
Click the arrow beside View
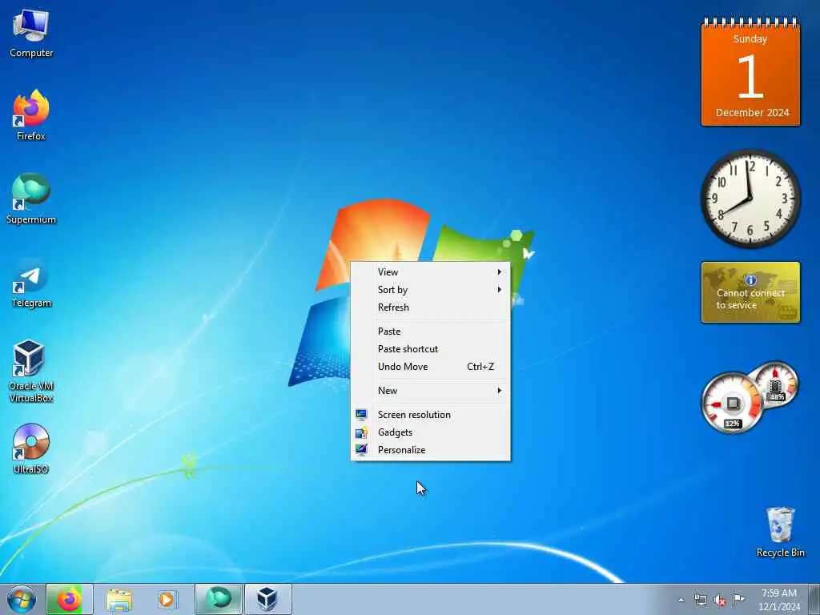point(500,272)
